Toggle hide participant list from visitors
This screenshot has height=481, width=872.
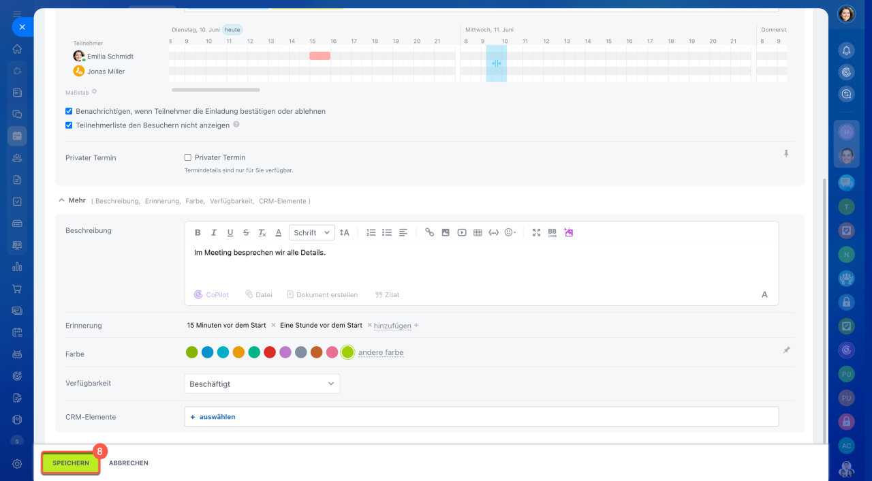click(69, 125)
